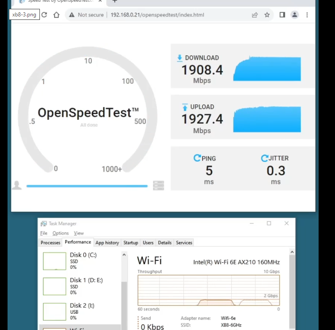The width and height of the screenshot is (335, 330).
Task: Click the right pane scroll up arrow
Action: (292, 252)
